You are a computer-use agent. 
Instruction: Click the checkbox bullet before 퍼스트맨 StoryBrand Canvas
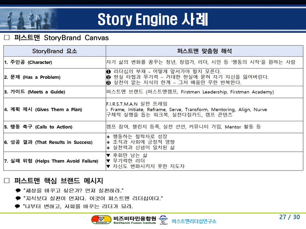click(7, 38)
